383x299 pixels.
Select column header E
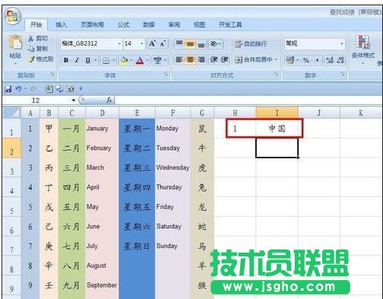coord(137,113)
